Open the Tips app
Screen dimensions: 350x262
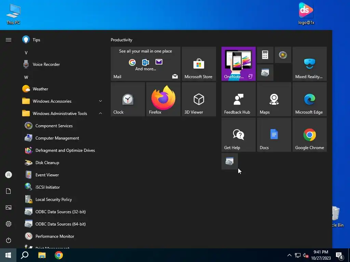click(x=62, y=40)
